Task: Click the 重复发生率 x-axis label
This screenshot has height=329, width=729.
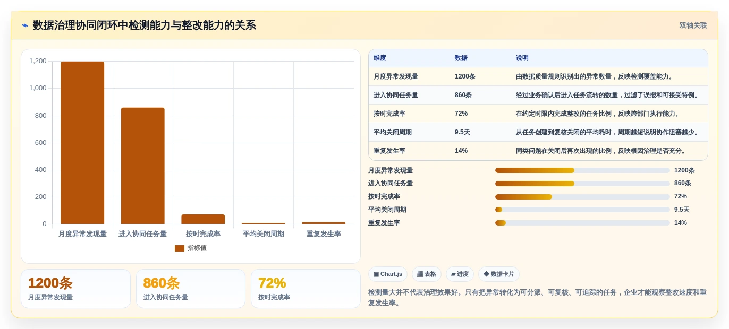Action: click(324, 234)
